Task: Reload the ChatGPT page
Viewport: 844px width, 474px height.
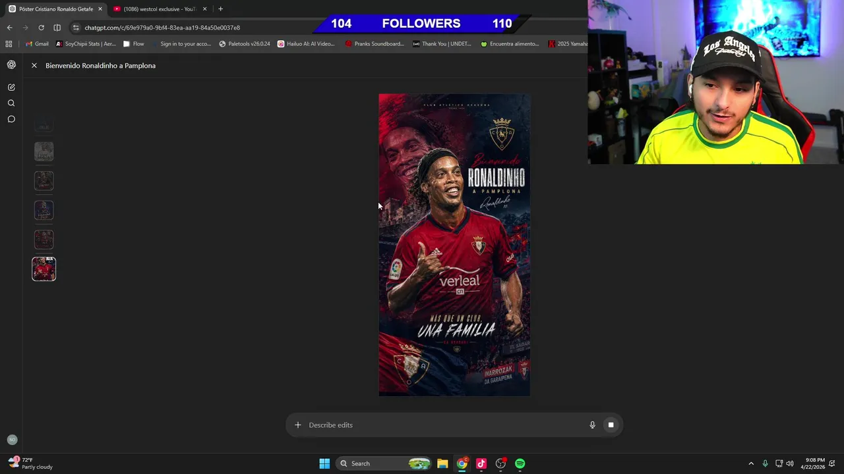Action: click(41, 28)
